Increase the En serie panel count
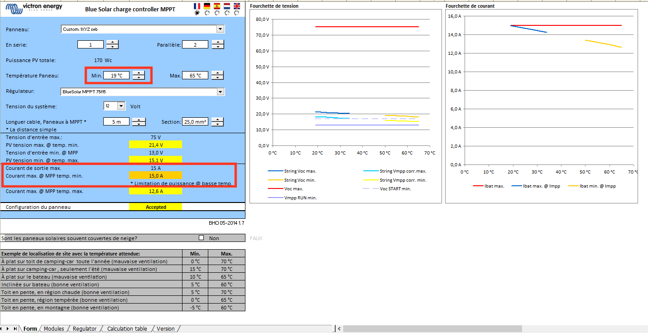This screenshot has width=648, height=333. click(112, 43)
